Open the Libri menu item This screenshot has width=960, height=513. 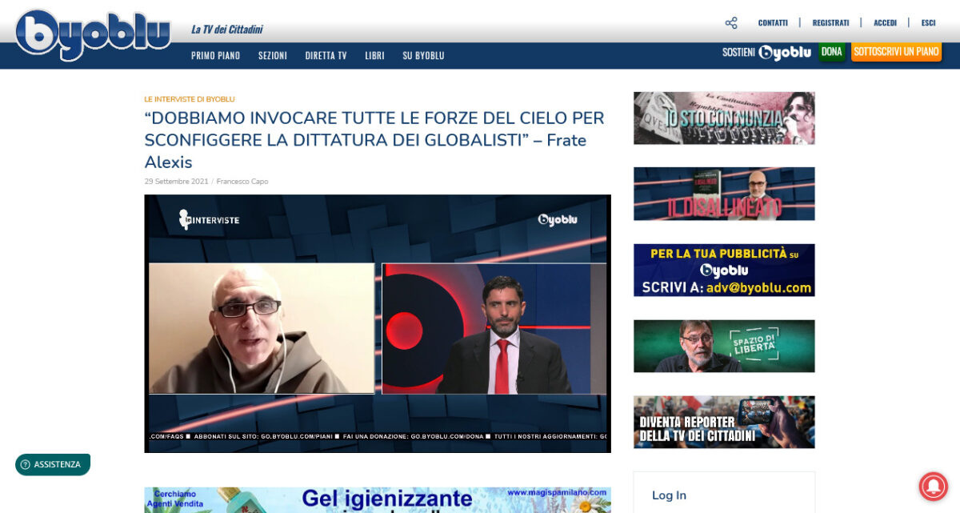pyautogui.click(x=374, y=56)
